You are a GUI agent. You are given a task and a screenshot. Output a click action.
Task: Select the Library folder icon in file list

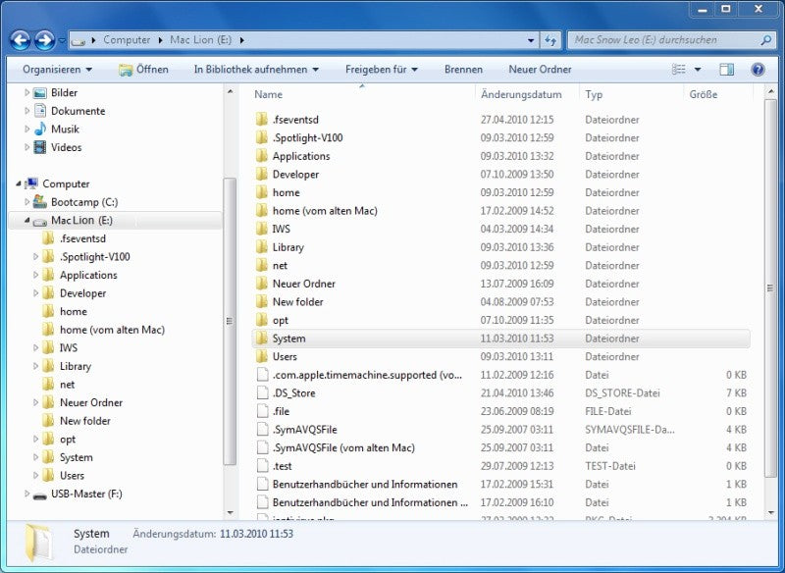pos(261,247)
